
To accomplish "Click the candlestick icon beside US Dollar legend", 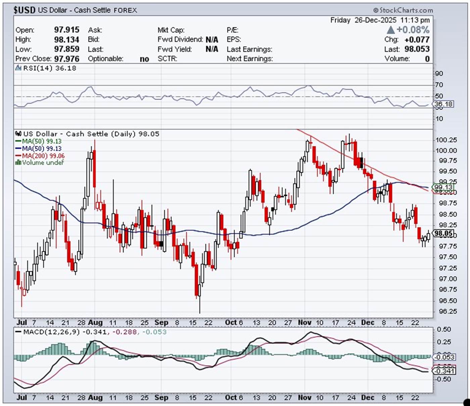I will pos(18,134).
